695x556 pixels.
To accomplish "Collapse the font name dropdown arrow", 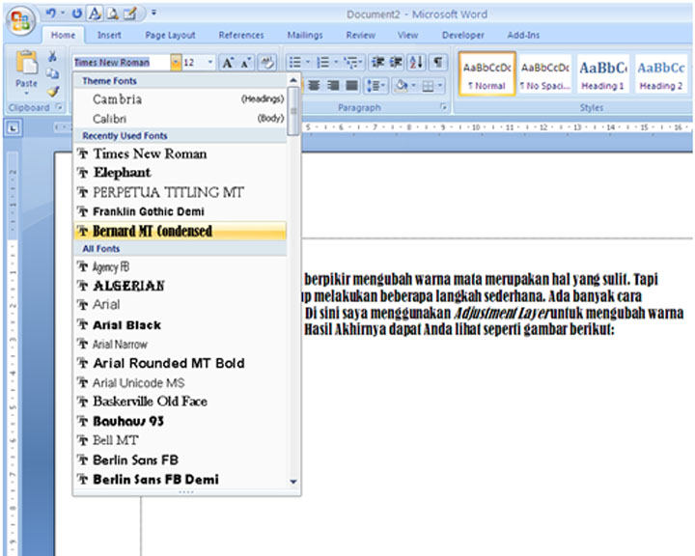I will point(176,63).
